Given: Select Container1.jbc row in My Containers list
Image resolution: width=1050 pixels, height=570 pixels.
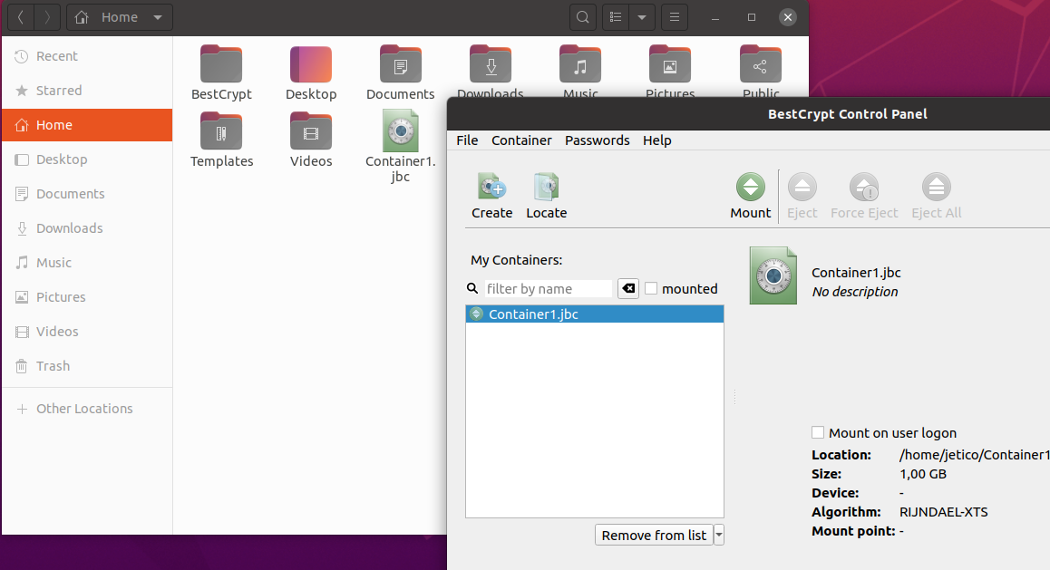Looking at the screenshot, I should coord(595,314).
